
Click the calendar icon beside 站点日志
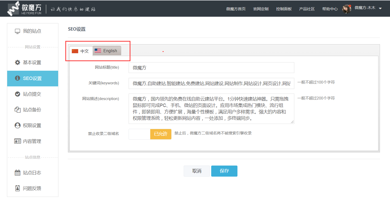point(17,173)
